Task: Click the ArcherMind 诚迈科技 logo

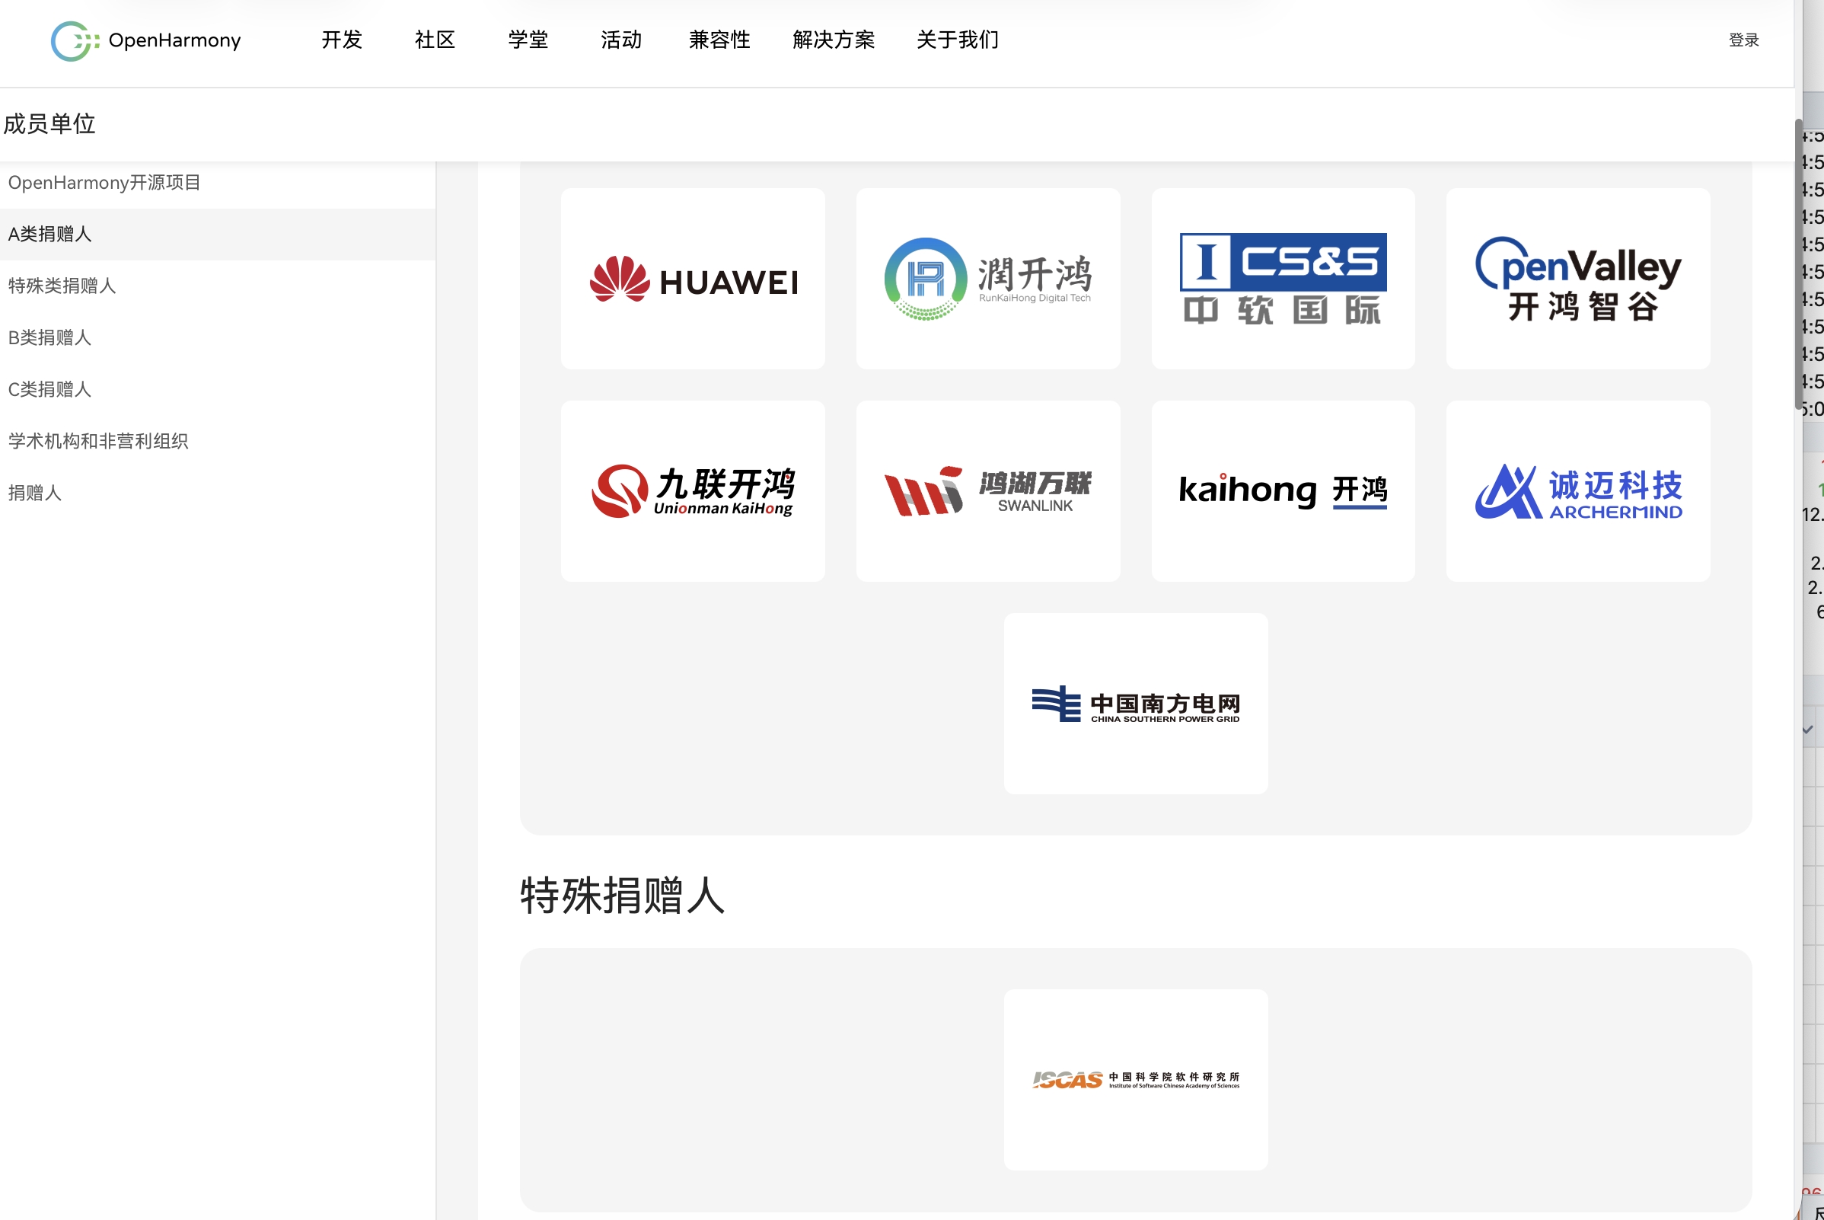Action: point(1577,491)
